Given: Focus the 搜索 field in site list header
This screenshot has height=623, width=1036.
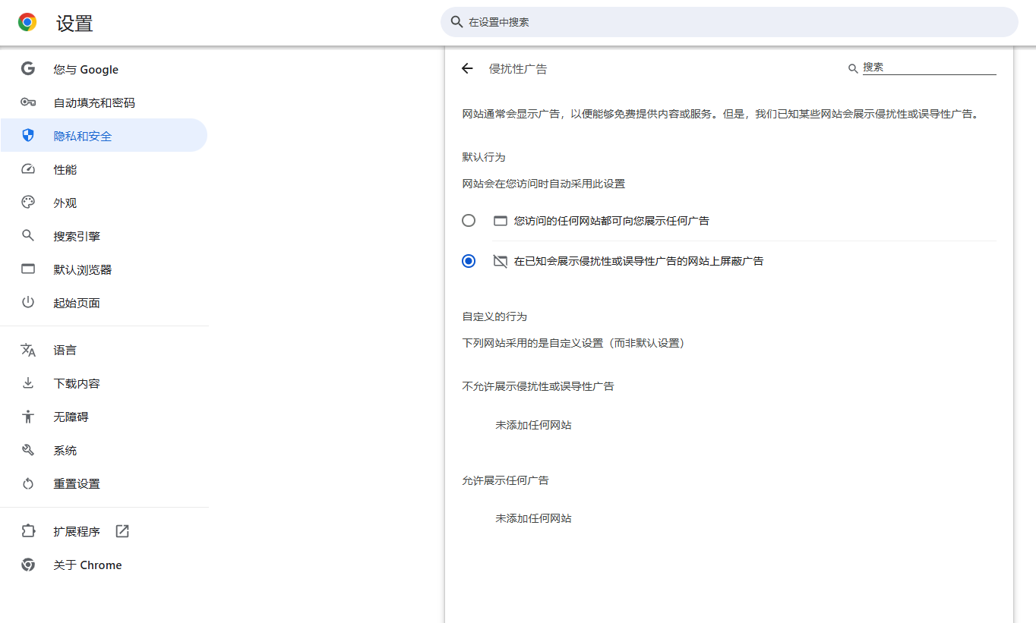Looking at the screenshot, I should point(929,68).
